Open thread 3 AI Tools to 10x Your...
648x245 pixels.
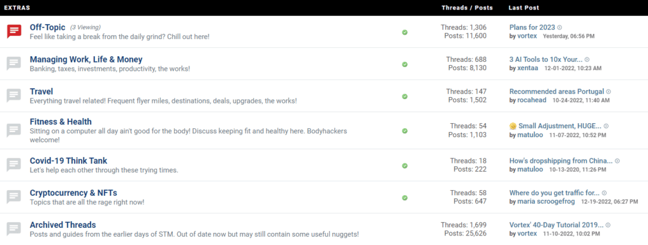[546, 59]
